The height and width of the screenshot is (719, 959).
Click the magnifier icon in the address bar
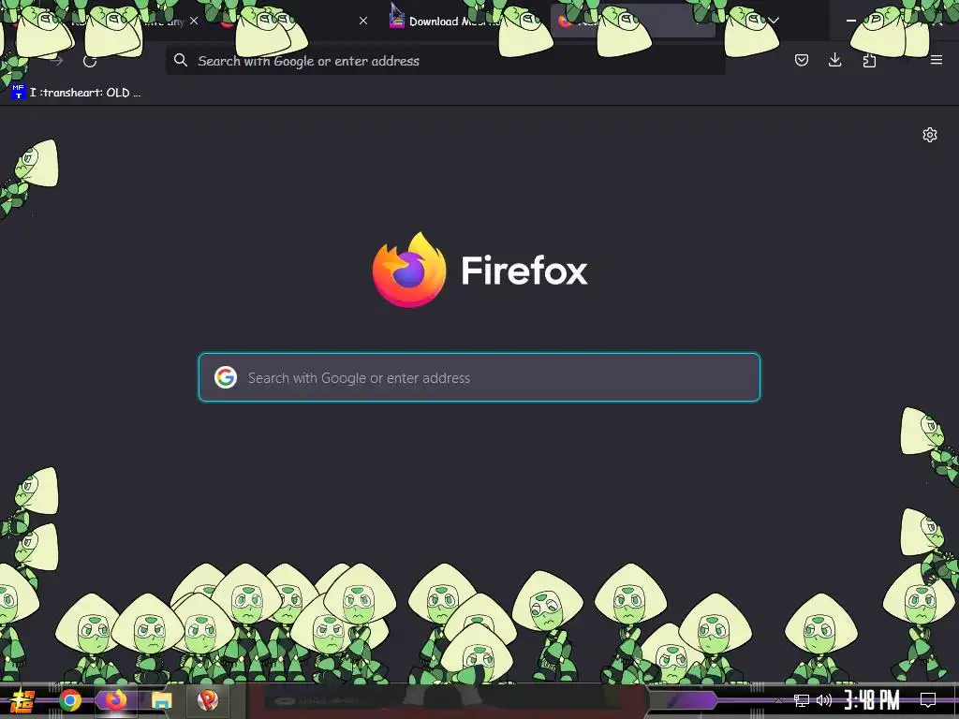[x=181, y=60]
